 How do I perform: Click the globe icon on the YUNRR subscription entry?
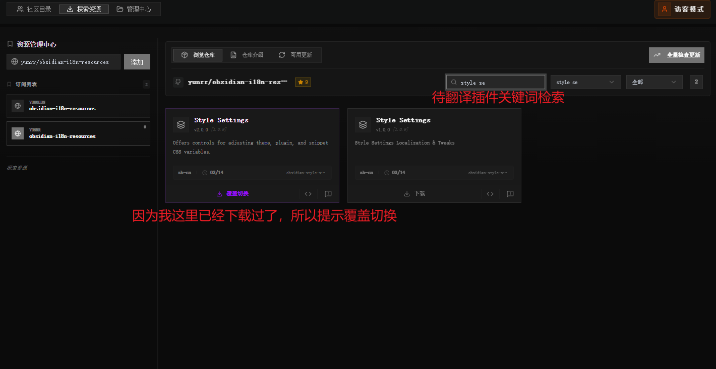[17, 133]
